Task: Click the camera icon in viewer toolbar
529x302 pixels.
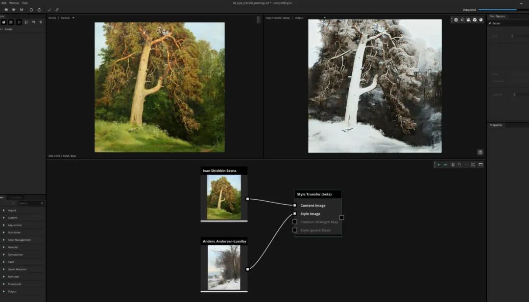Action: click(x=468, y=20)
